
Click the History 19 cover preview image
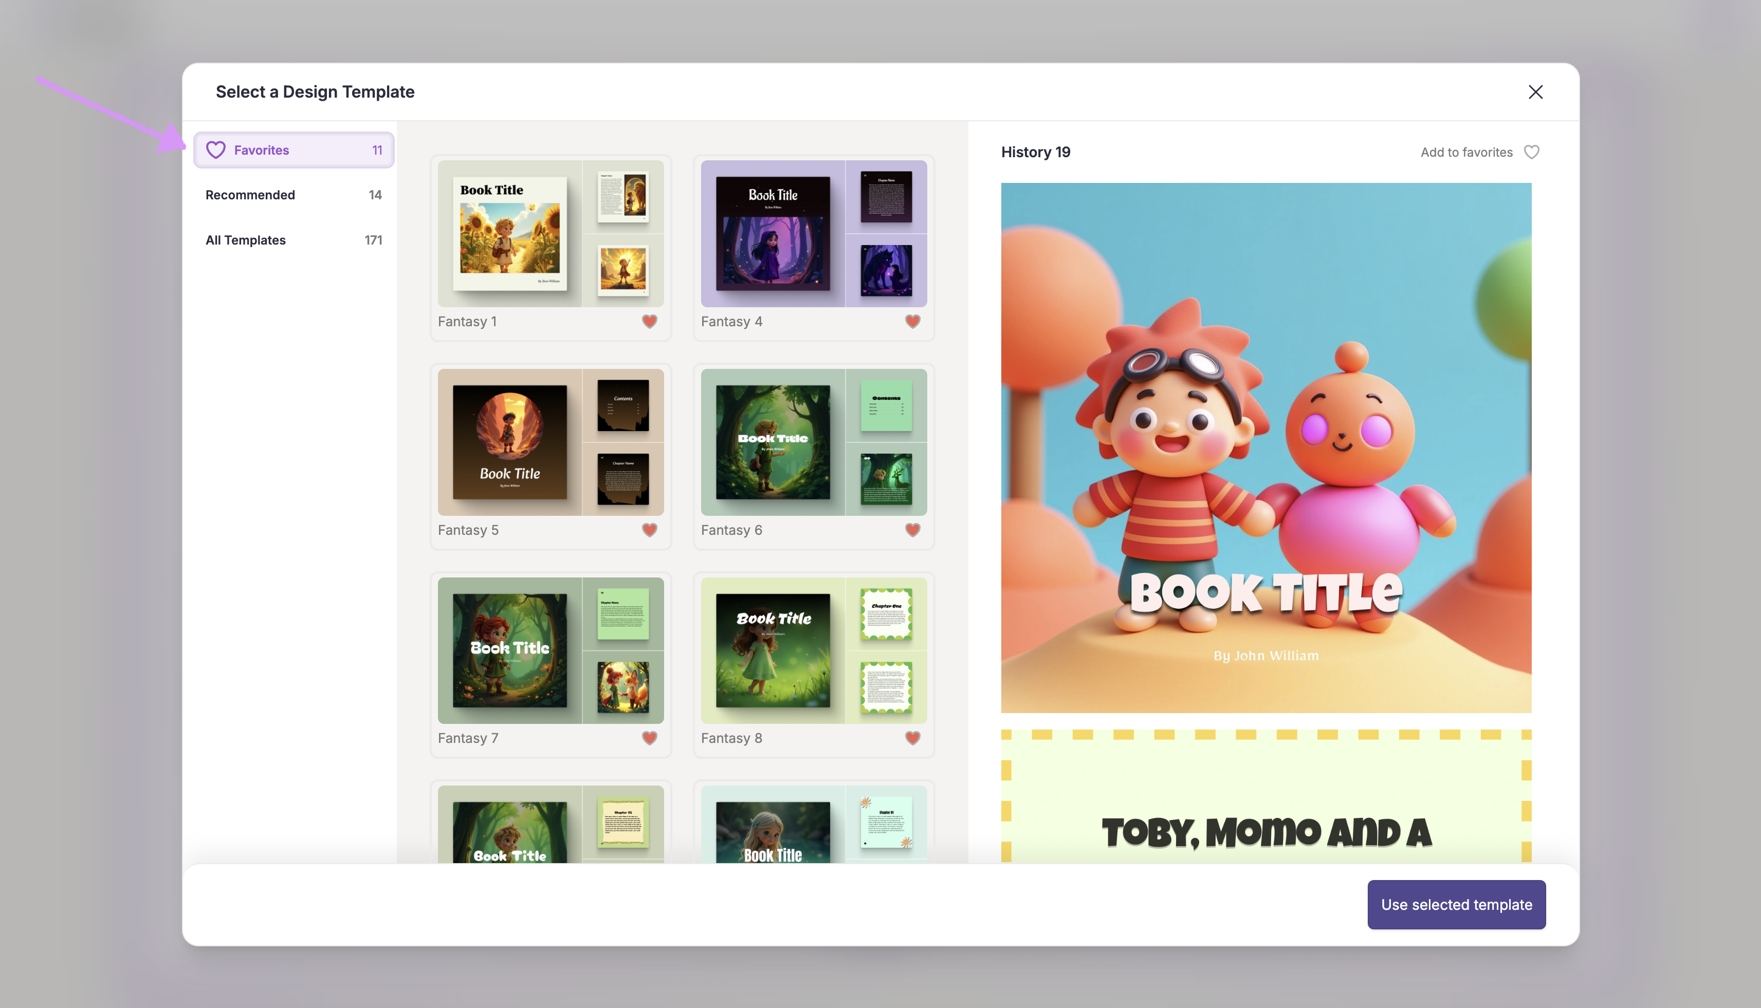1265,447
